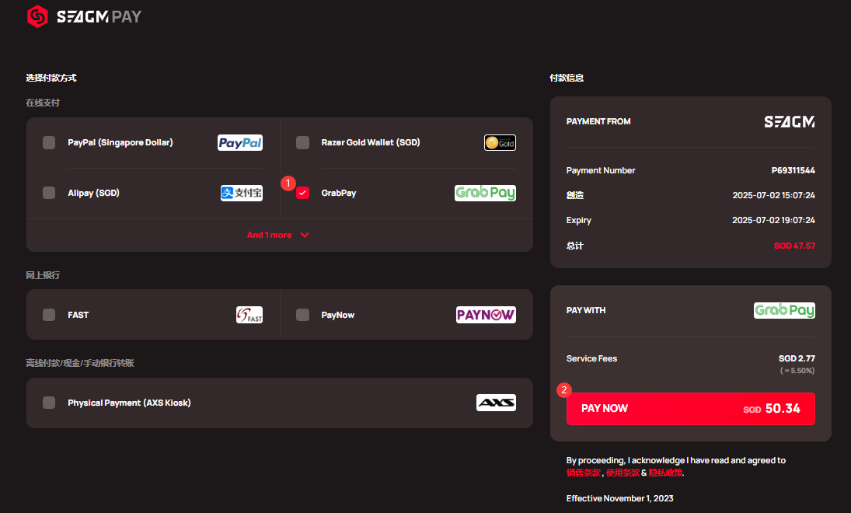Select the Physical Payment (AXS Kiosk) checkbox
This screenshot has height=513, width=851.
point(49,403)
